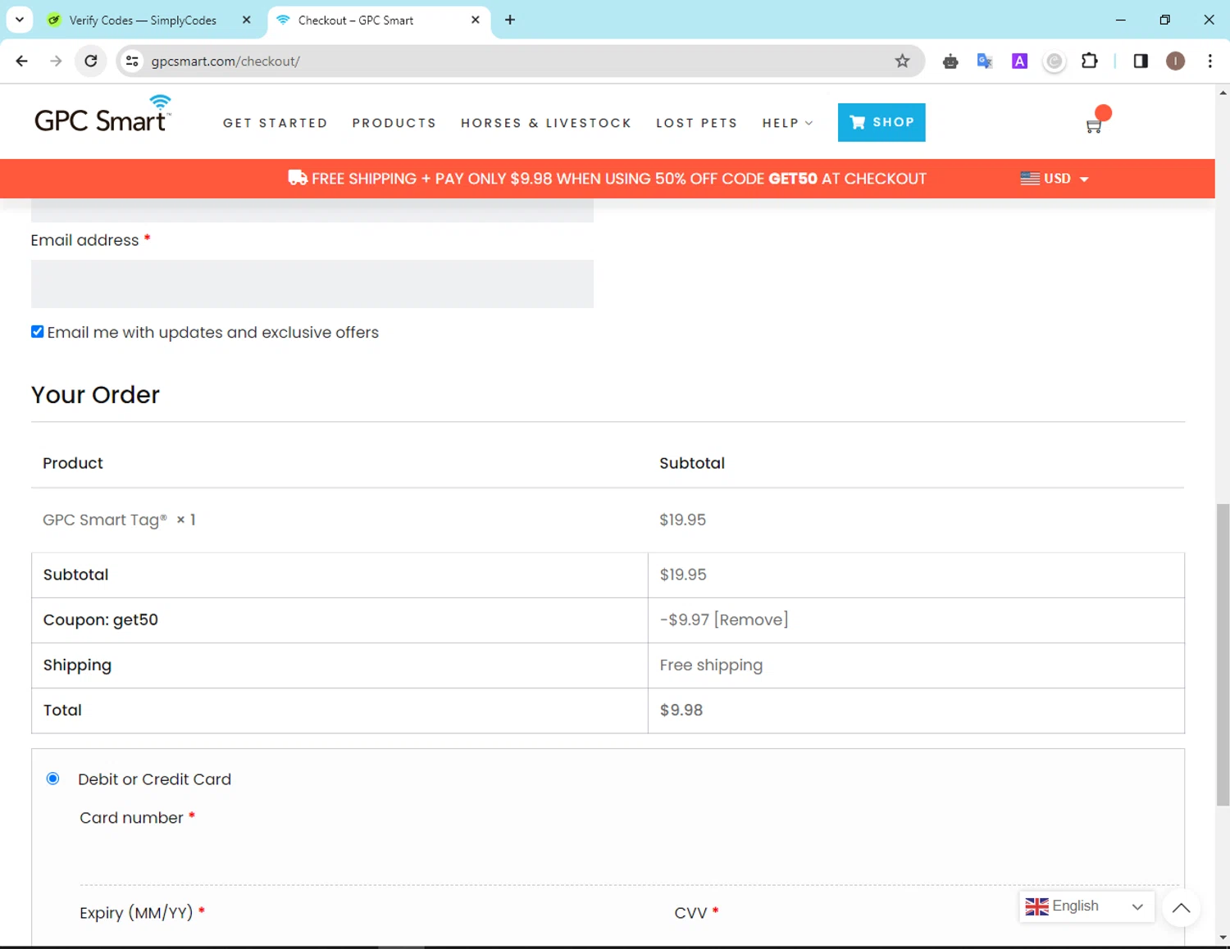
Task: Open the tab search dropdown
Action: (20, 20)
